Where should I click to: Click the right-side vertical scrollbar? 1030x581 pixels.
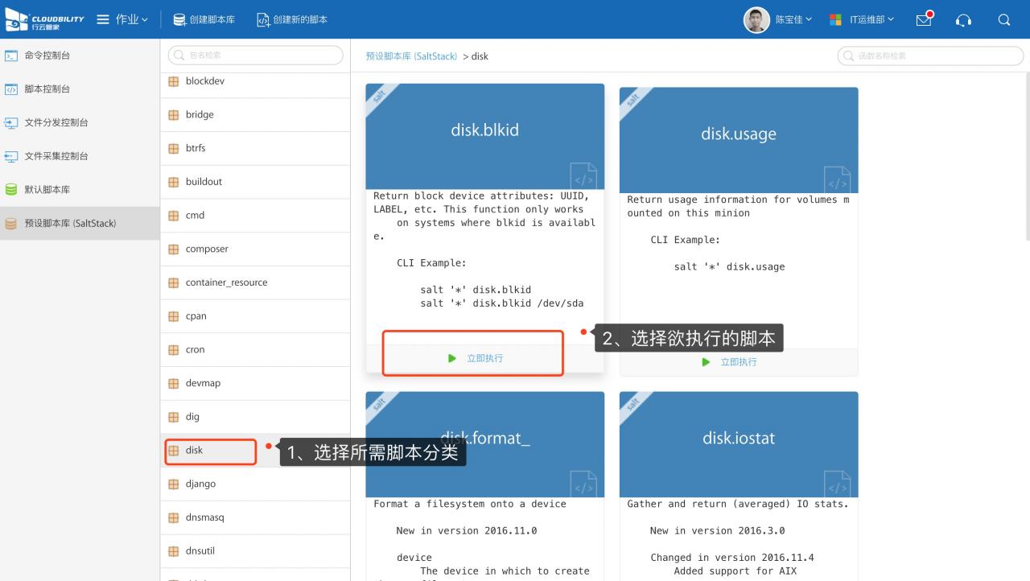point(1027,156)
